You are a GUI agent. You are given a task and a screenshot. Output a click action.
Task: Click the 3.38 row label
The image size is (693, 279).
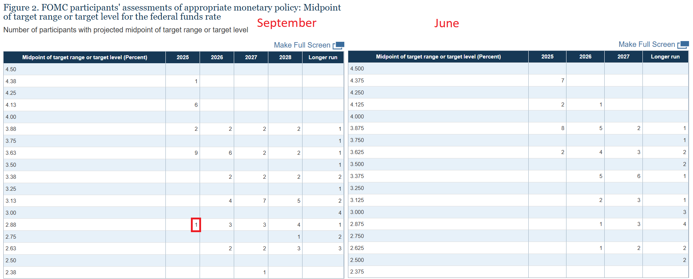(11, 177)
